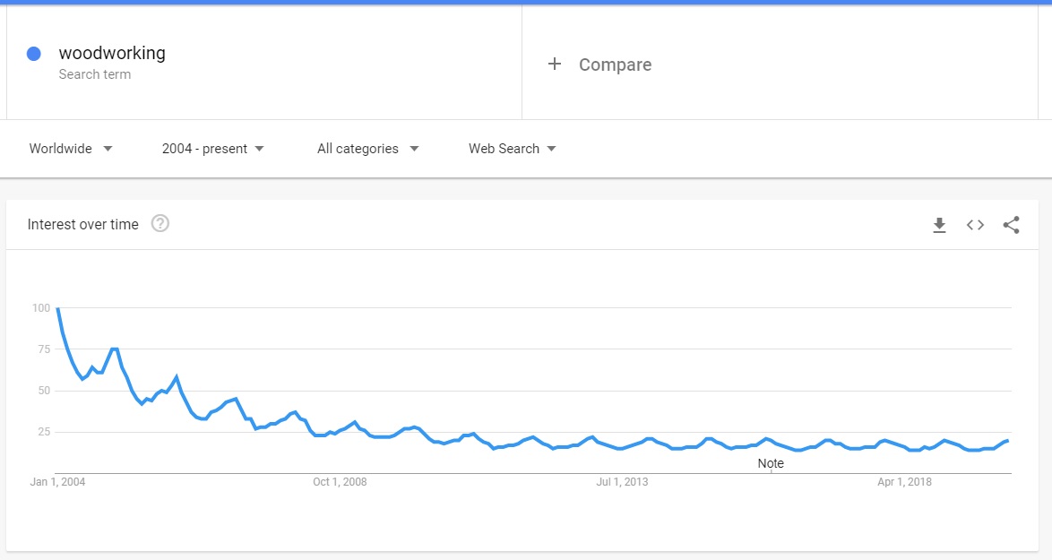Screen dimensions: 1052x560
Task: Download the interest over time data
Action: click(x=939, y=225)
